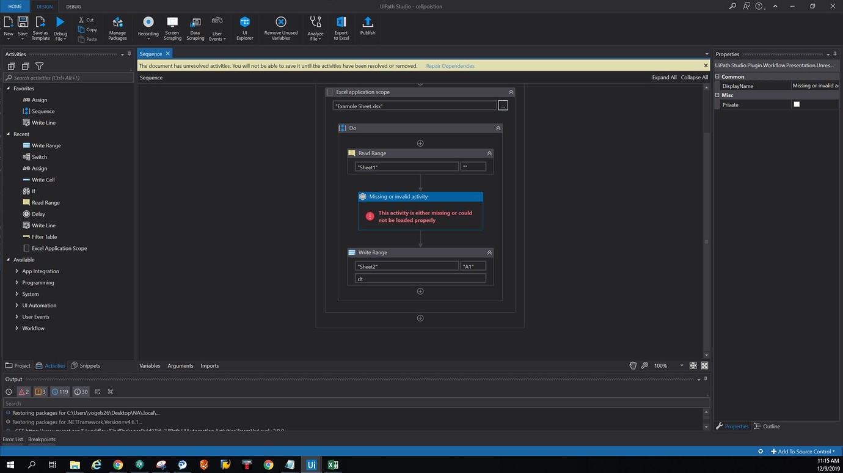
Task: Click the Repair Dependencies link
Action: [x=450, y=66]
